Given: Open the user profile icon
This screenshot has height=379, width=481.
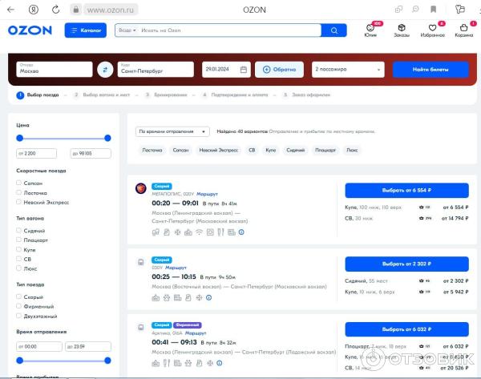Looking at the screenshot, I should tap(370, 29).
